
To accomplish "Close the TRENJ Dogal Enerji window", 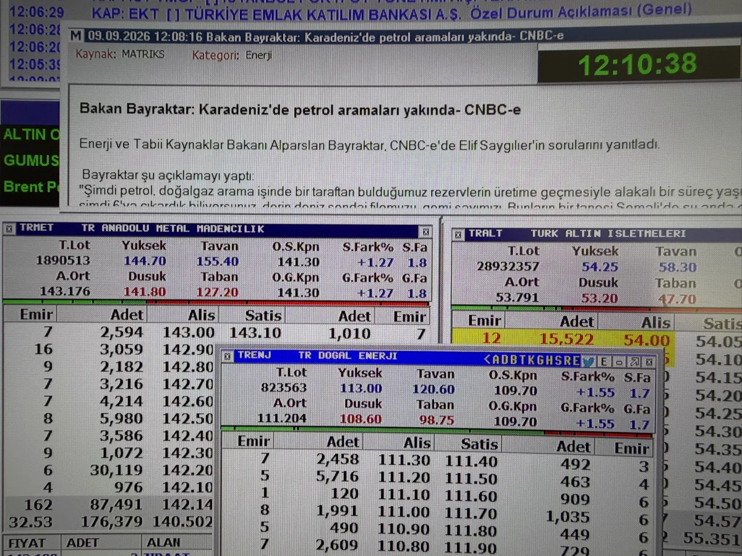I will pyautogui.click(x=649, y=361).
